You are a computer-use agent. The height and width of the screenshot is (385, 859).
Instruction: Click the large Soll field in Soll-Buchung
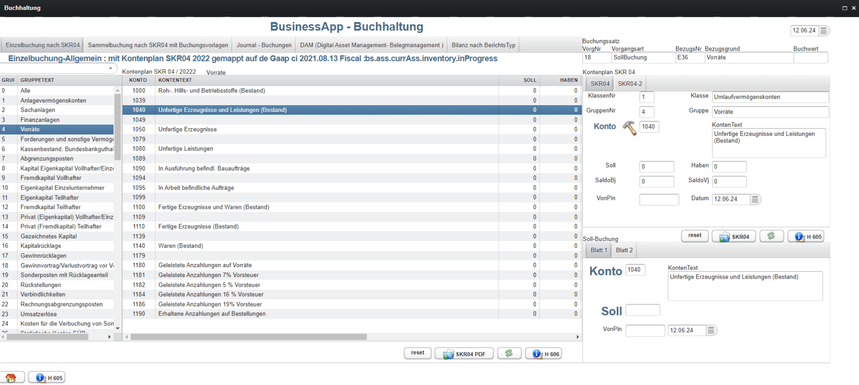pos(643,310)
